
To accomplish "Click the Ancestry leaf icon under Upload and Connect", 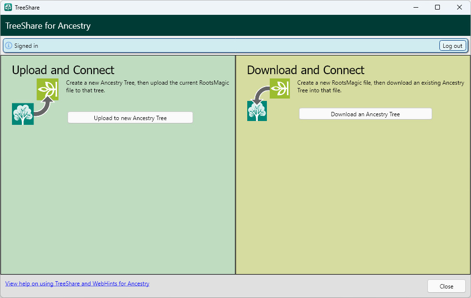I will click(x=47, y=89).
